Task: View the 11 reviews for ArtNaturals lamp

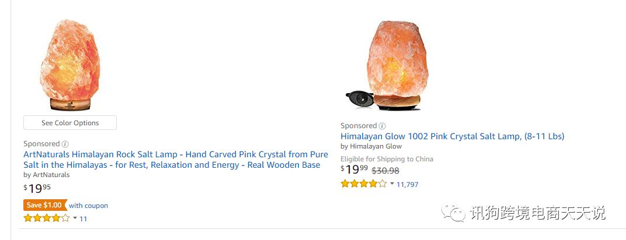Action: point(84,219)
